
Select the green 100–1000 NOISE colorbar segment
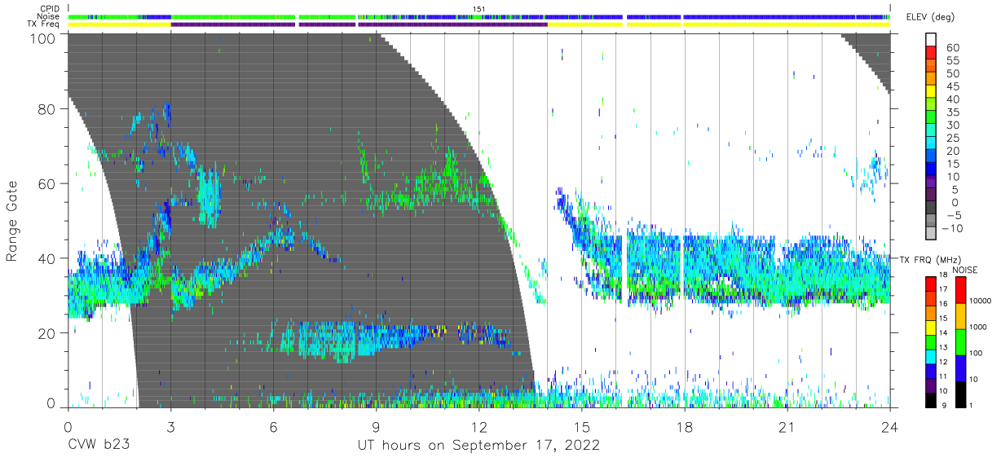point(960,341)
